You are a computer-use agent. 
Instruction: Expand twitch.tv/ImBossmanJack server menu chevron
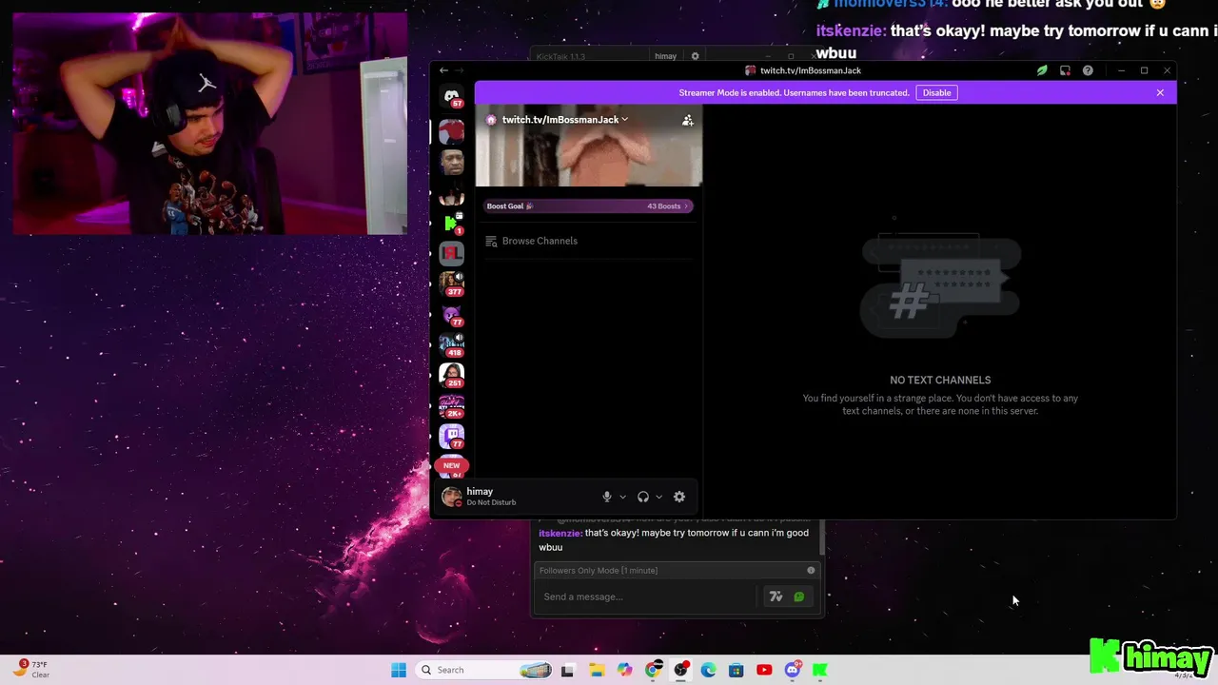click(624, 120)
